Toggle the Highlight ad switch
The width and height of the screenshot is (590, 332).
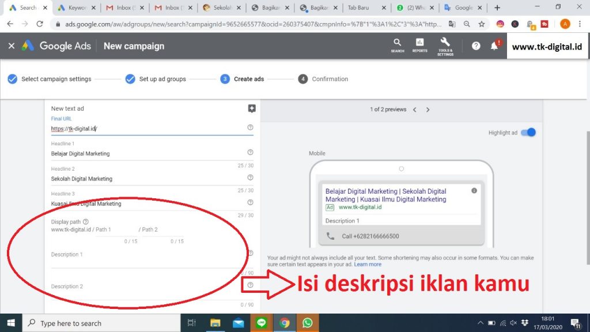pyautogui.click(x=528, y=133)
